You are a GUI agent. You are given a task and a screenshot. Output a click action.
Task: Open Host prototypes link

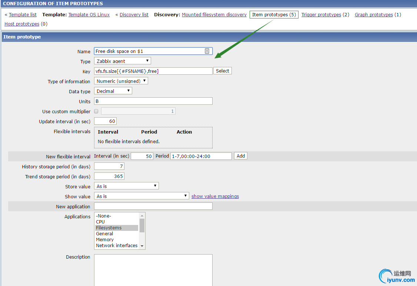pos(22,24)
